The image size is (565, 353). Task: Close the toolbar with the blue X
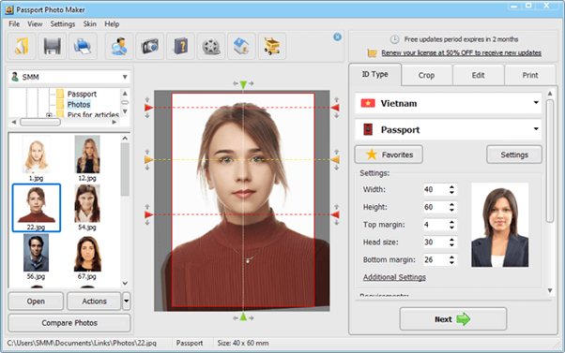point(337,37)
